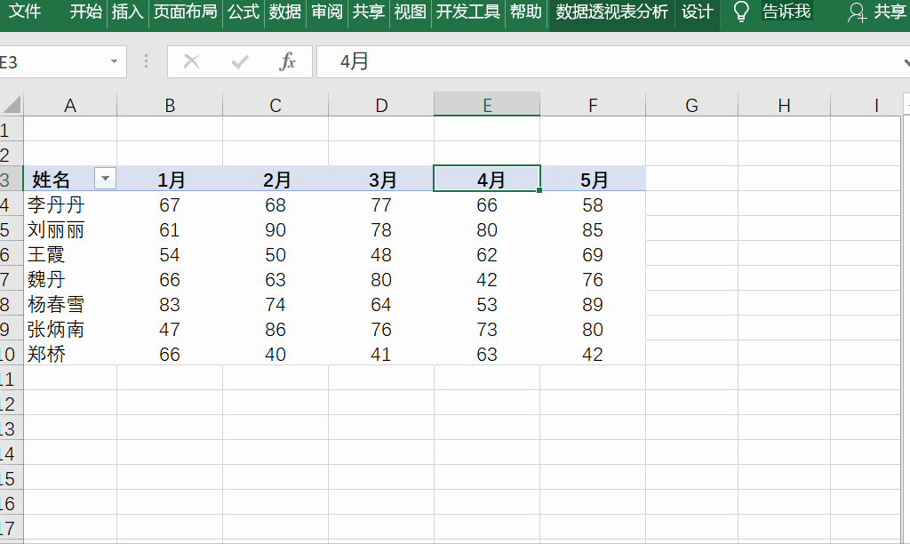
Task: Open the 帮助 tab
Action: click(x=526, y=11)
